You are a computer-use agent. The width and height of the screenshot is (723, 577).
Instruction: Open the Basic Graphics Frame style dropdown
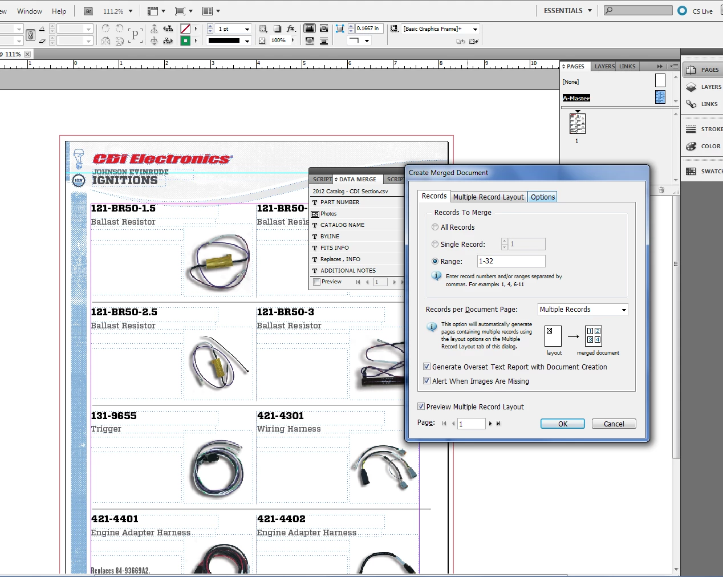(475, 29)
